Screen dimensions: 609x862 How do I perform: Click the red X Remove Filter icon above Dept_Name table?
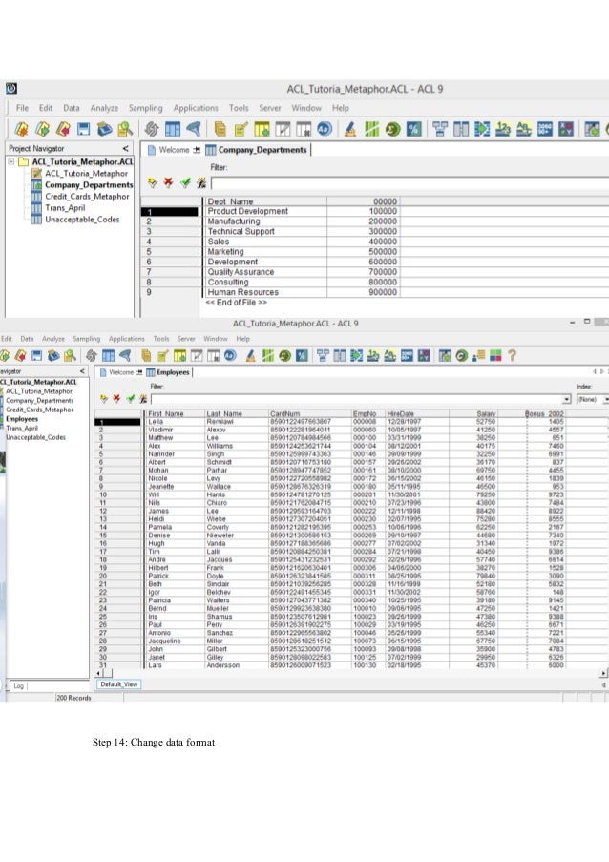168,181
